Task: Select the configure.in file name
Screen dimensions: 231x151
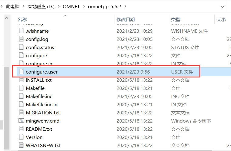Action: click(x=39, y=64)
